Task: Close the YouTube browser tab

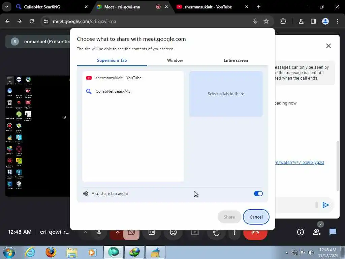Action: pos(246,7)
